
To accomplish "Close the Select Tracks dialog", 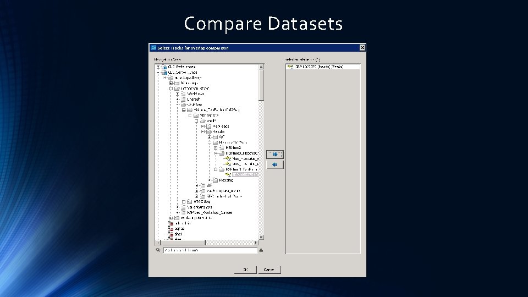I will click(362, 48).
